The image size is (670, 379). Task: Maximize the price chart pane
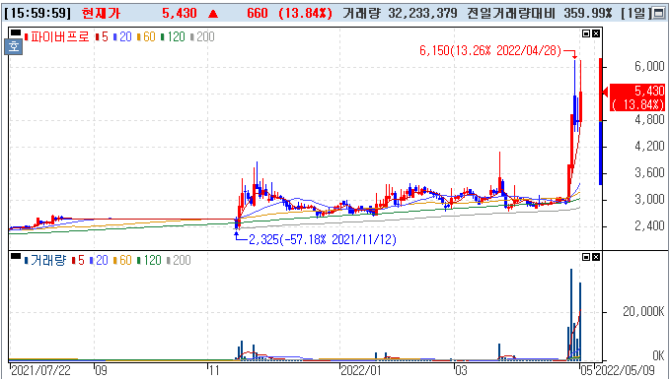(x=586, y=33)
